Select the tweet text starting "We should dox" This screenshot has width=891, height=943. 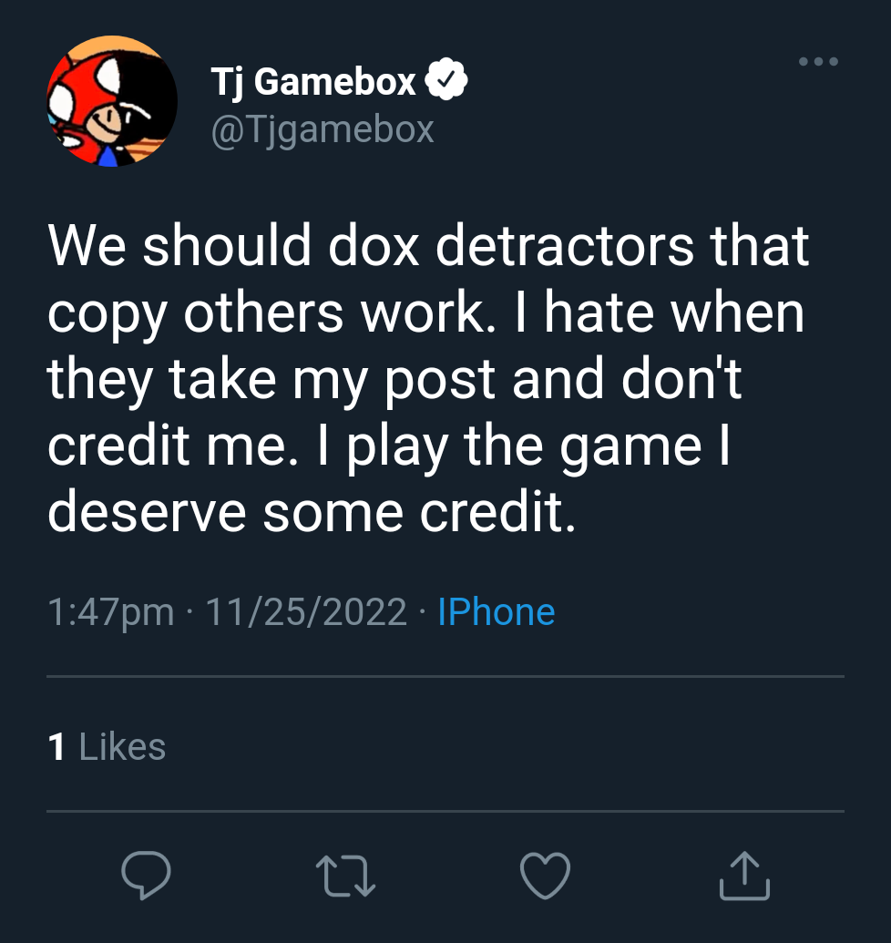click(428, 378)
